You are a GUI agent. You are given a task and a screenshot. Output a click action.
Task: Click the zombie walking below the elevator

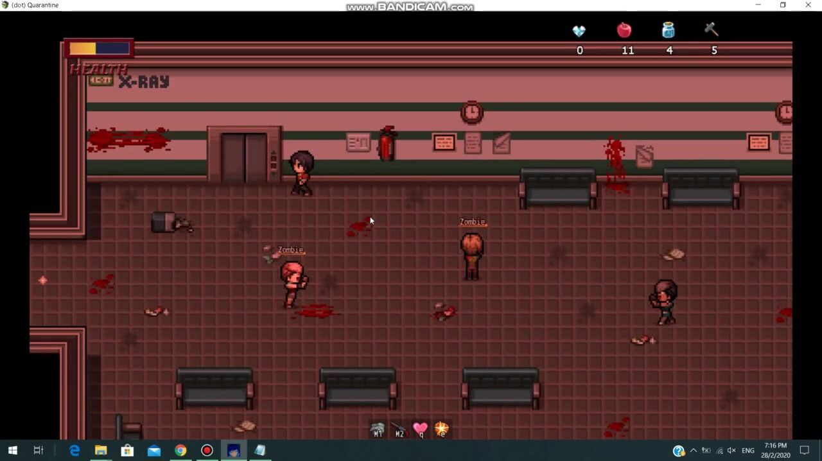(293, 283)
